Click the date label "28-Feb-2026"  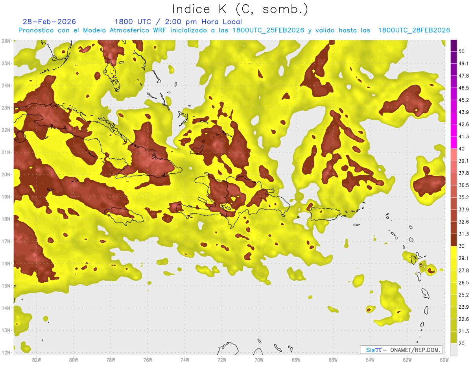point(50,22)
